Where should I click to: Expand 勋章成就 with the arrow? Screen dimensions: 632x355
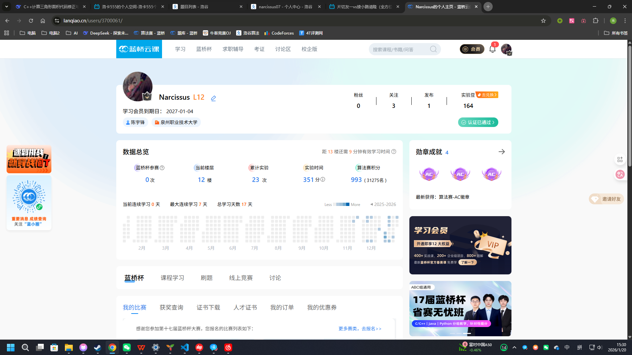point(502,152)
